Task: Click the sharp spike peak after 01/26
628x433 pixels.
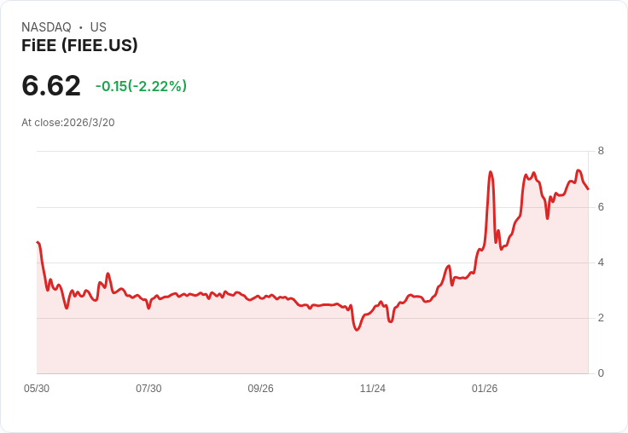Action: tap(491, 172)
